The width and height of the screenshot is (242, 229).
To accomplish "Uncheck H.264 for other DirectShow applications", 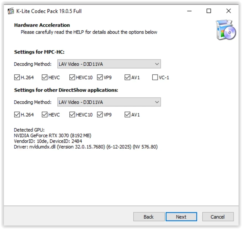I will click(x=17, y=115).
